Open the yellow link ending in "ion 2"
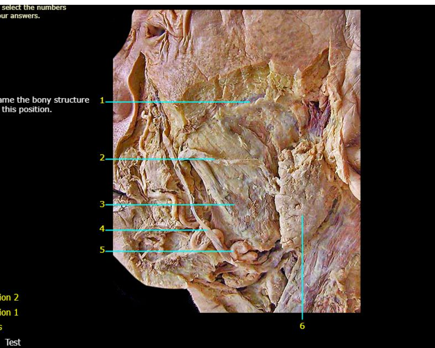 click(9, 297)
